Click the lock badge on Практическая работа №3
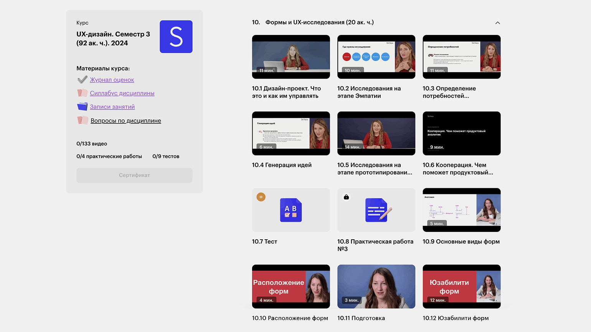Screen dimensions: 591x332 346,197
